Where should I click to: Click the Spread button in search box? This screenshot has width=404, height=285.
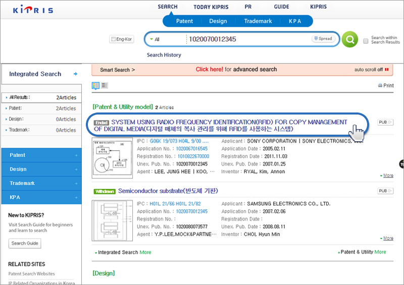(x=323, y=38)
